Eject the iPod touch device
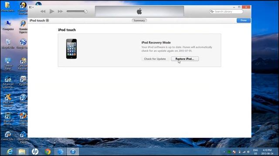The image size is (279, 156). point(48,20)
